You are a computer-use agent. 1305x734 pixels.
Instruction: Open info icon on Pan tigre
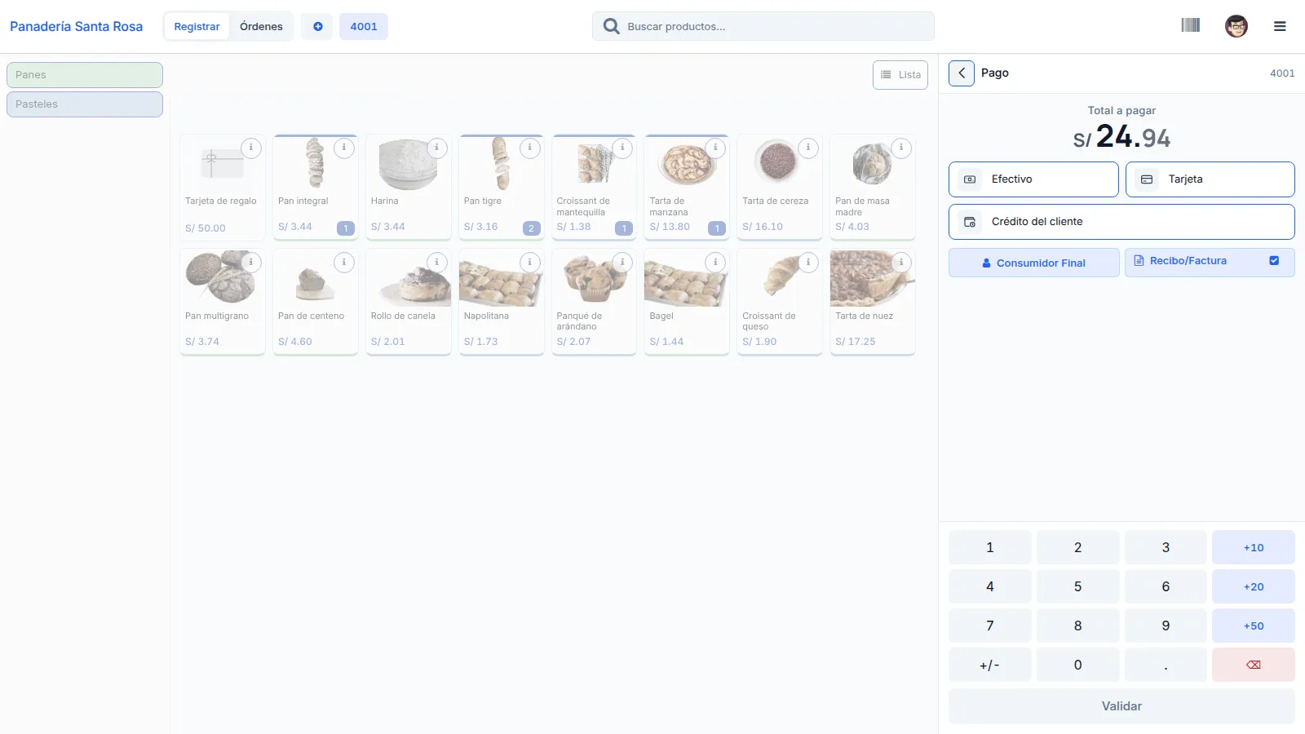click(x=529, y=148)
